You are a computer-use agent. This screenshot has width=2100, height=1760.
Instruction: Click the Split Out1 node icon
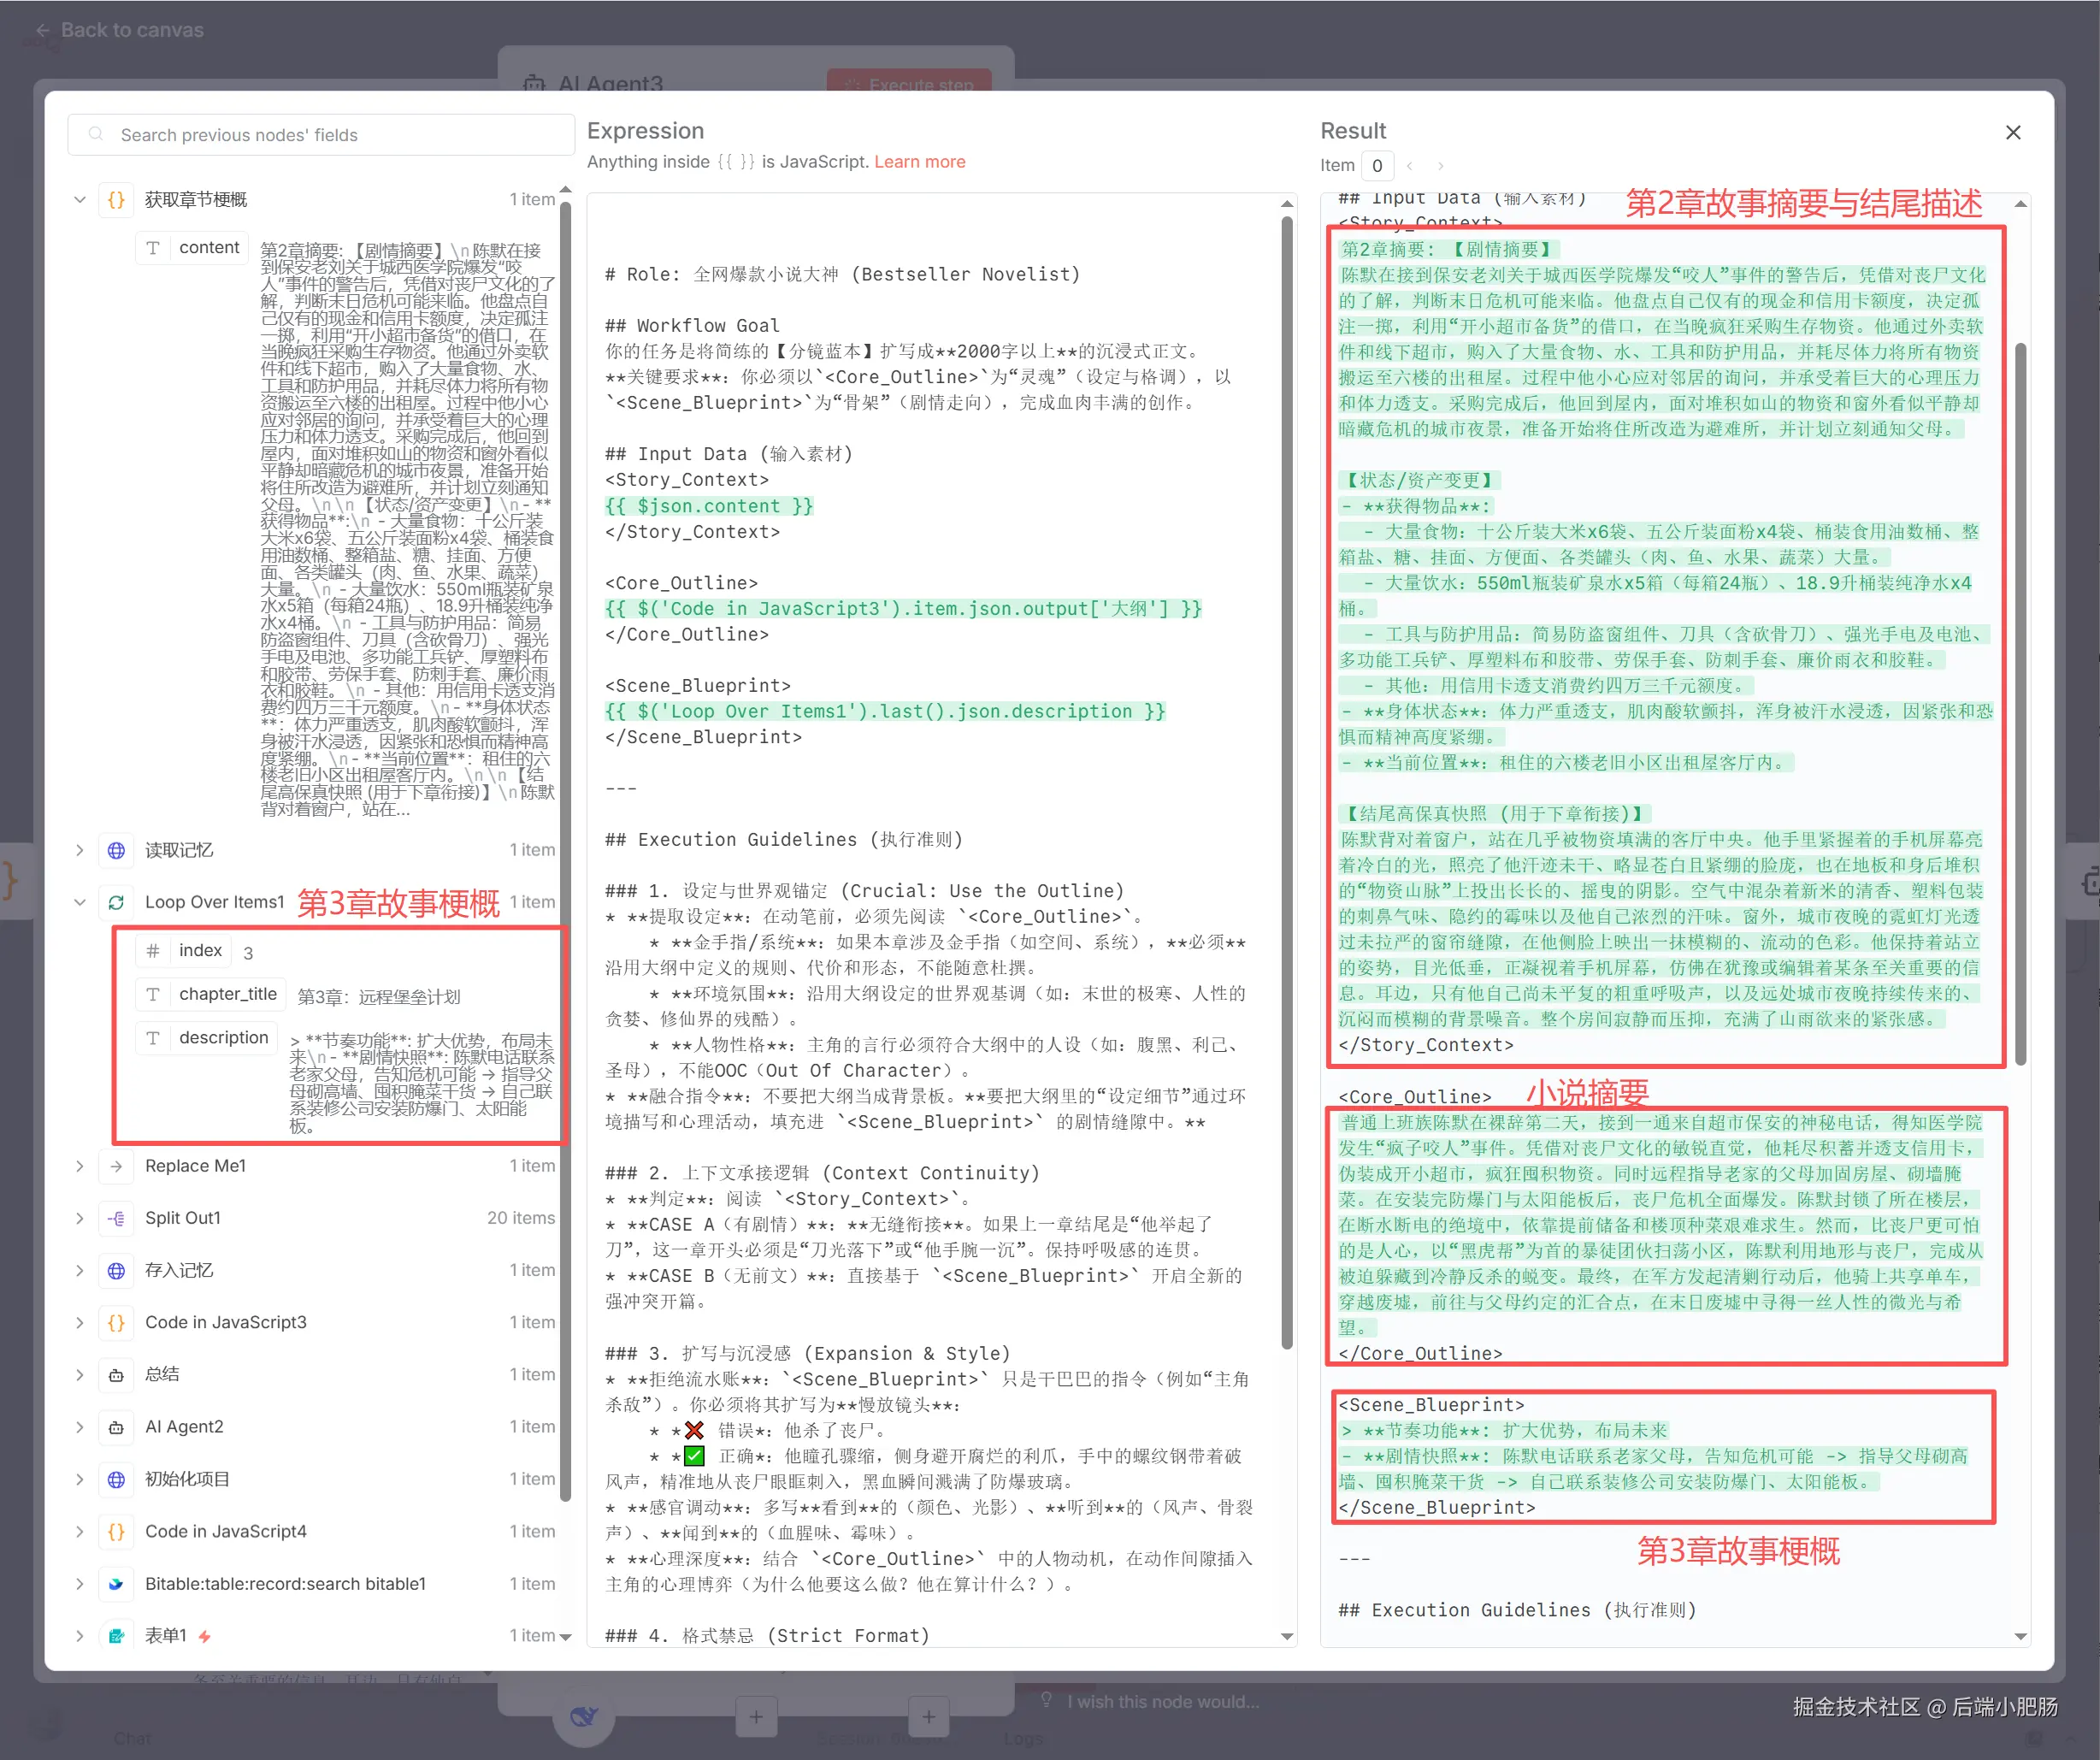point(116,1218)
